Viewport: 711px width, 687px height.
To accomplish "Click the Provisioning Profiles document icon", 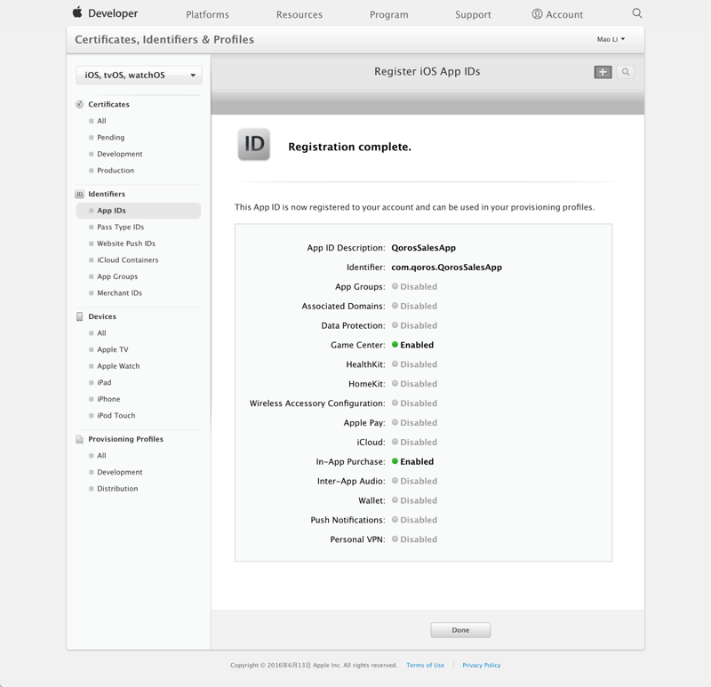I will point(79,439).
